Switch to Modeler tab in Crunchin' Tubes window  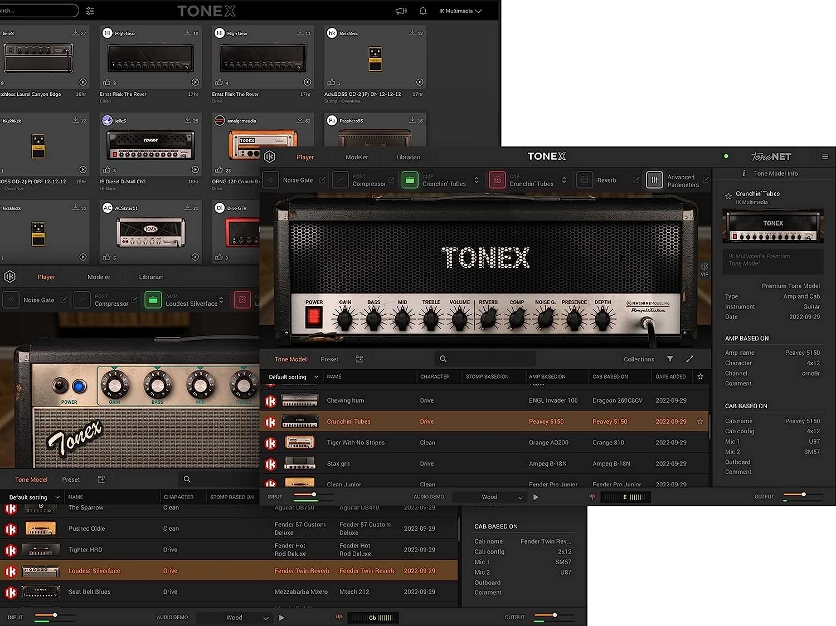coord(357,157)
